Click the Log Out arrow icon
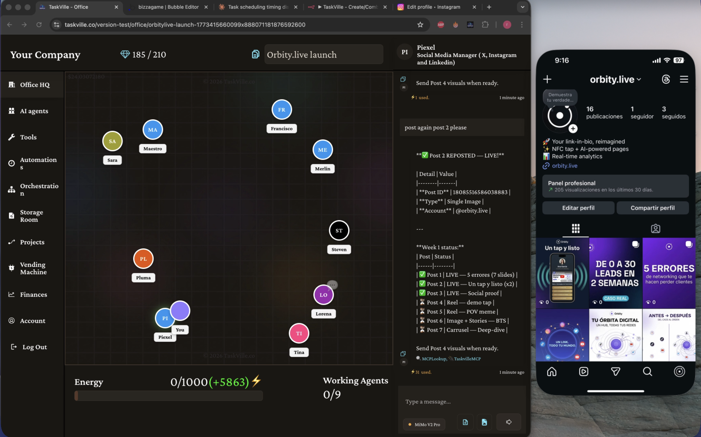The height and width of the screenshot is (437, 701). click(x=14, y=347)
